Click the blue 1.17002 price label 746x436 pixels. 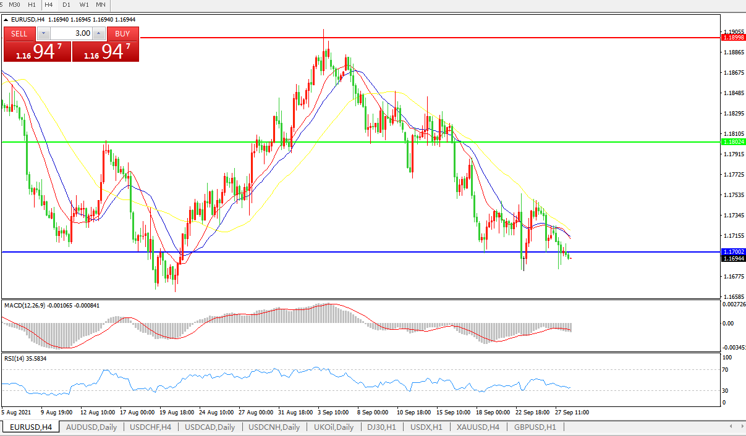click(x=734, y=252)
